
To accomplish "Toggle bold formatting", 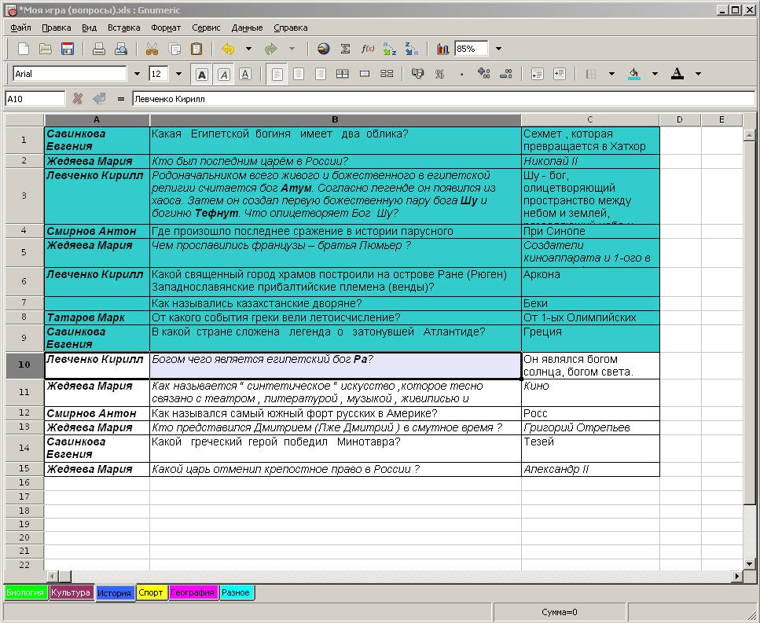I will [x=202, y=74].
